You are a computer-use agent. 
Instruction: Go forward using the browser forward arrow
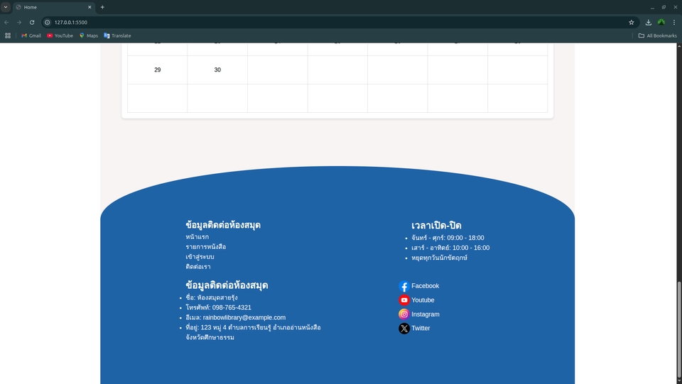(19, 22)
